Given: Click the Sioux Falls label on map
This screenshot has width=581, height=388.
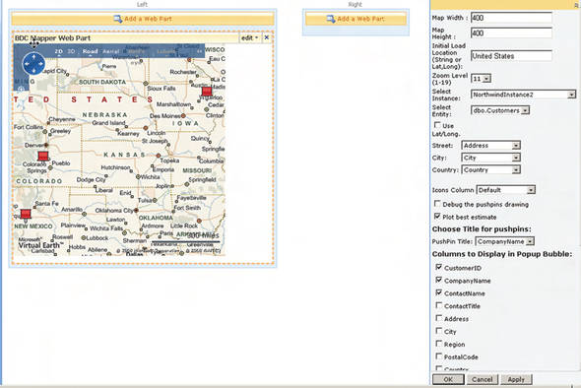Looking at the screenshot, I should click(161, 89).
